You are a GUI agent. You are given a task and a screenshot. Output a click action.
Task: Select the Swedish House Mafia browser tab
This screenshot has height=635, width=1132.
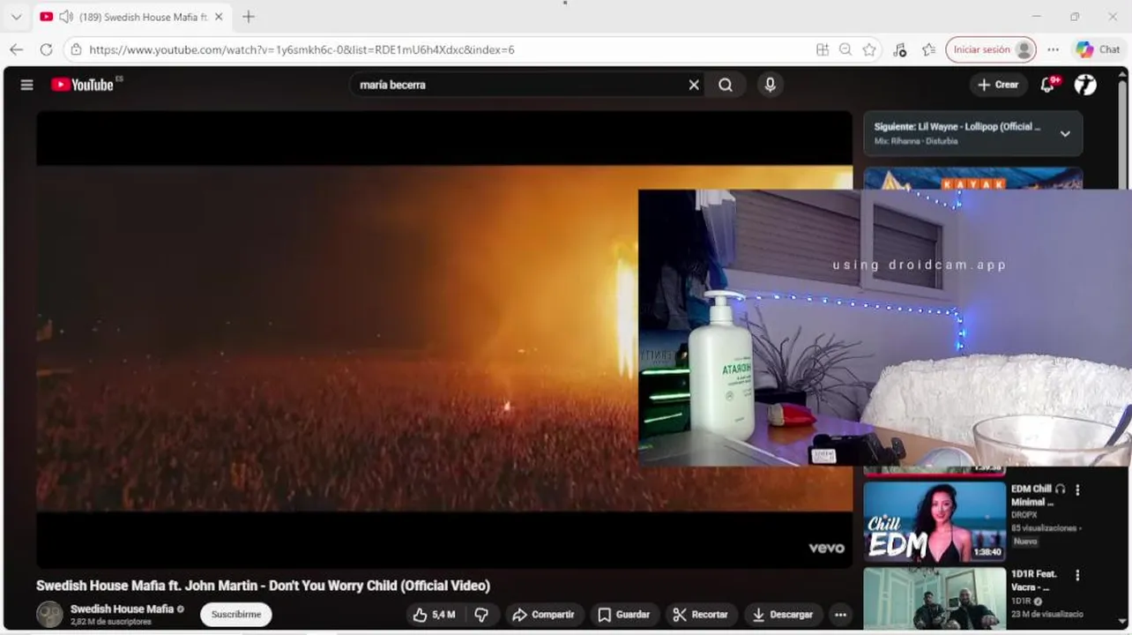coord(132,17)
